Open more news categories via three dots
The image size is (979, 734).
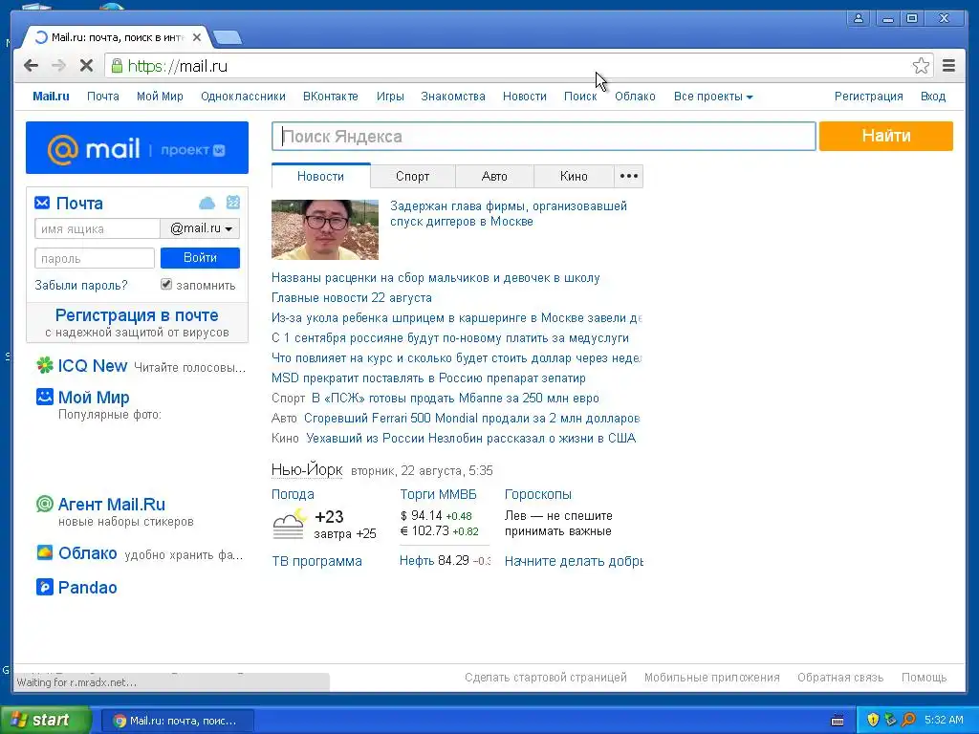pyautogui.click(x=628, y=176)
